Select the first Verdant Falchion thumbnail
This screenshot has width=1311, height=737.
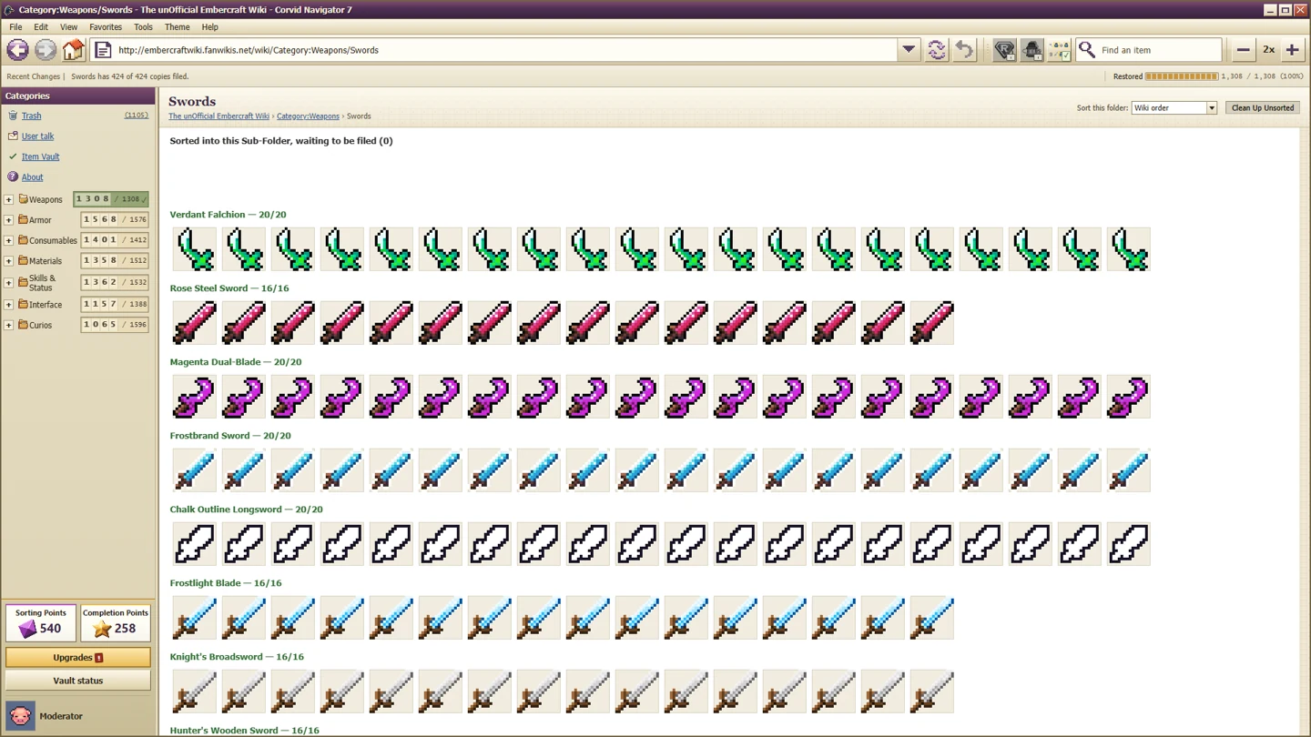coord(195,249)
